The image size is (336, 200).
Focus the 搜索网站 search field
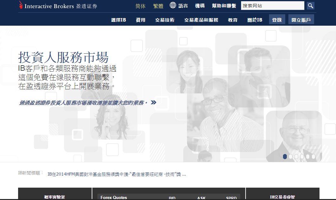click(273, 6)
